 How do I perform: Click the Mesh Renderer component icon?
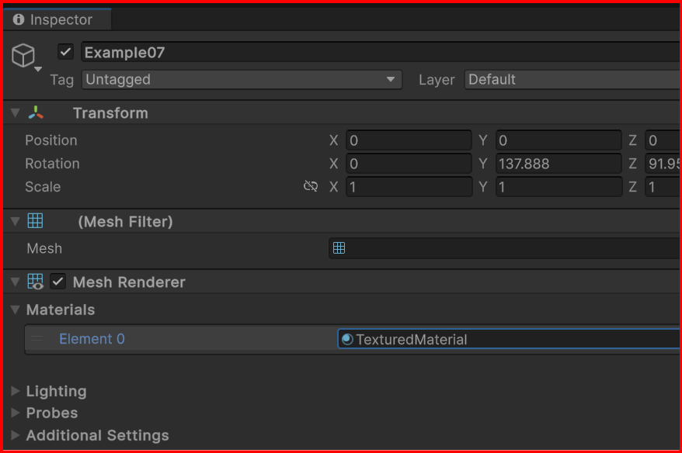(x=36, y=282)
